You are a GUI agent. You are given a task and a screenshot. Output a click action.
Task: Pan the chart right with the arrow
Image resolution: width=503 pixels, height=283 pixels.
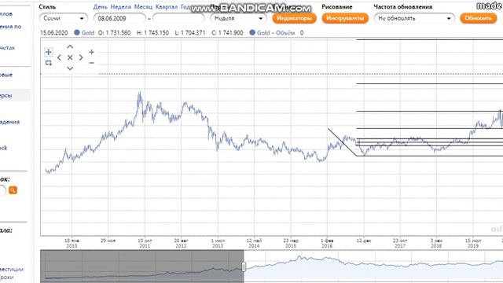click(81, 57)
